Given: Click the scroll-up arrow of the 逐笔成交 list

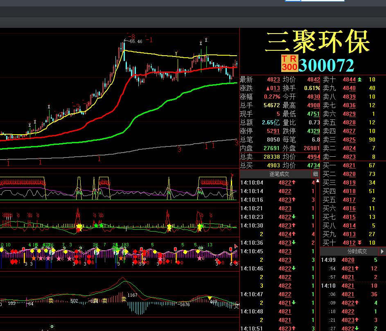Looking at the screenshot, I should pyautogui.click(x=318, y=181).
